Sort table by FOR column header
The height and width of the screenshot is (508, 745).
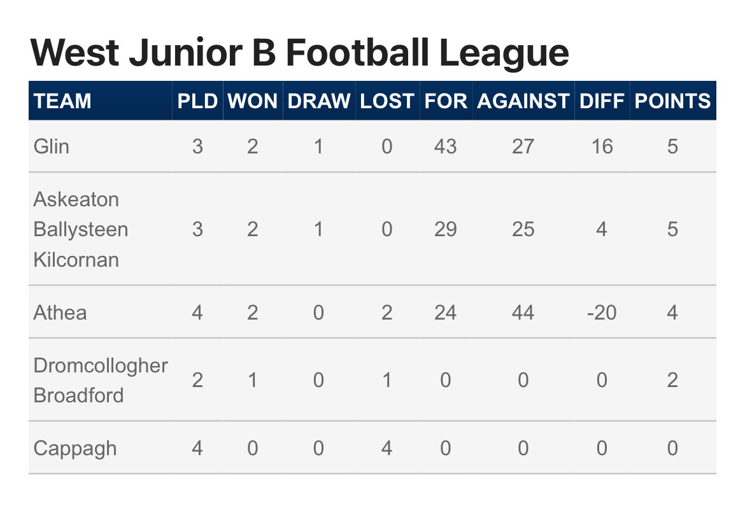coord(445,101)
